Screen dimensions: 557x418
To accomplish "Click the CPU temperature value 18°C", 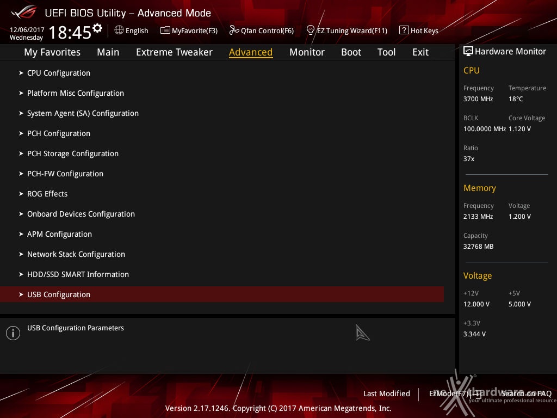I will point(516,99).
